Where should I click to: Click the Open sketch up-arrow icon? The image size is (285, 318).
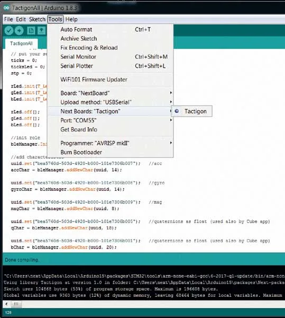[x=41, y=31]
